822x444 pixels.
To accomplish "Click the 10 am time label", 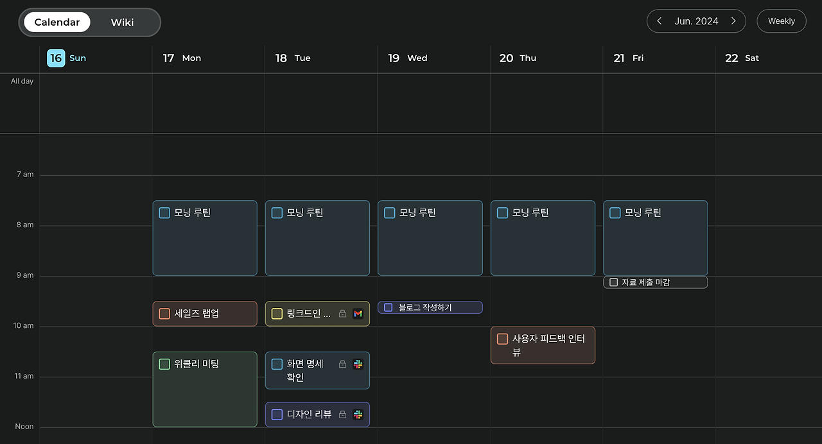I will tap(24, 326).
